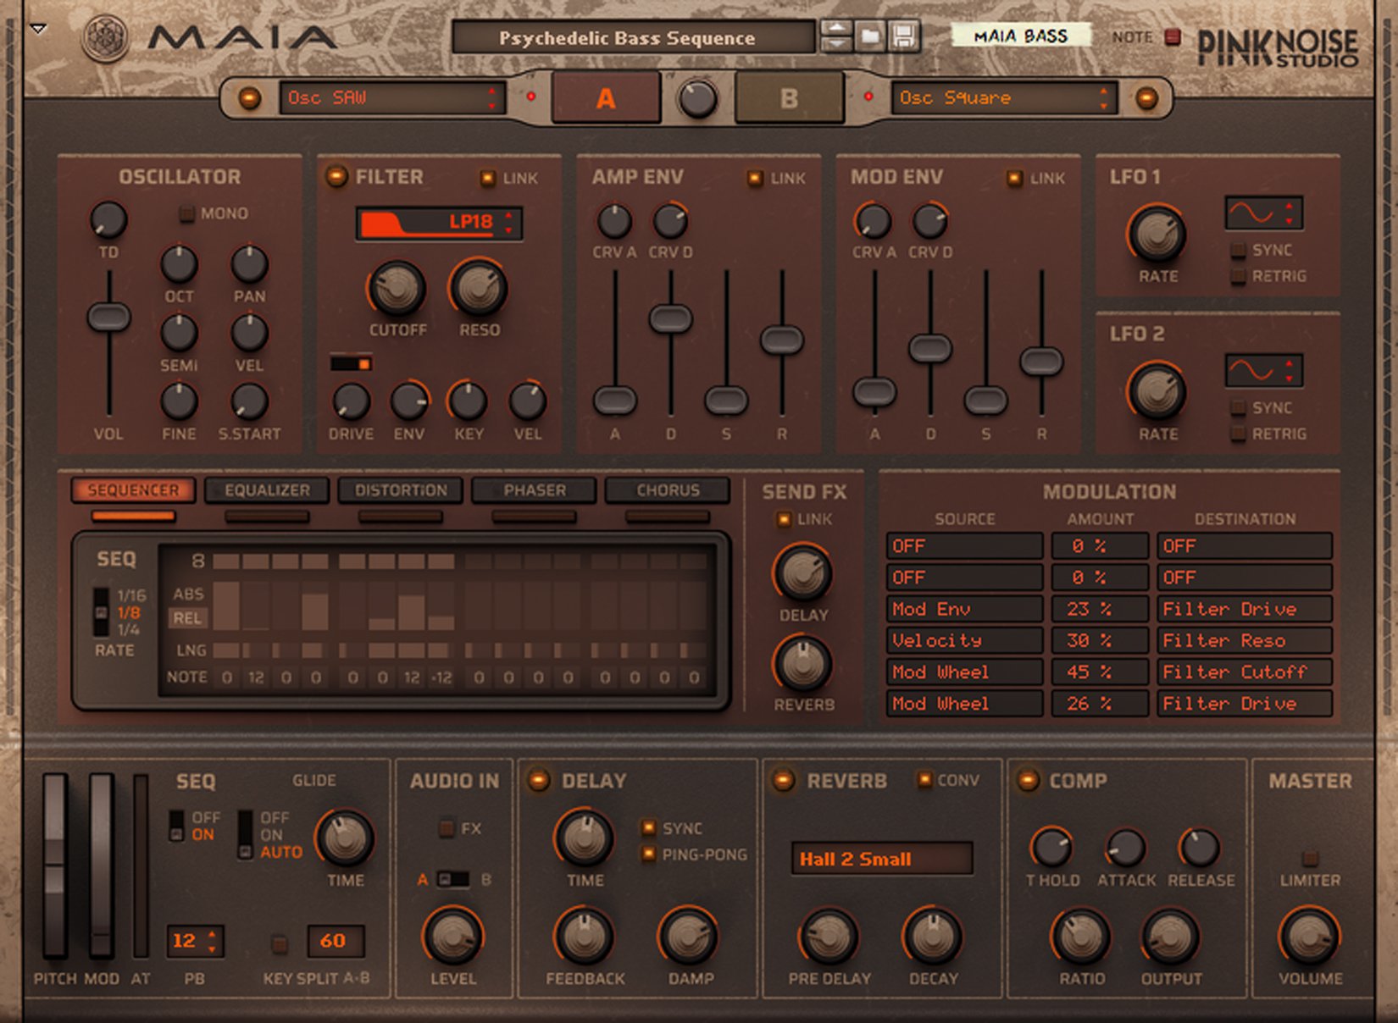Save preset with the floppy disk icon
The image size is (1398, 1023).
pyautogui.click(x=904, y=37)
